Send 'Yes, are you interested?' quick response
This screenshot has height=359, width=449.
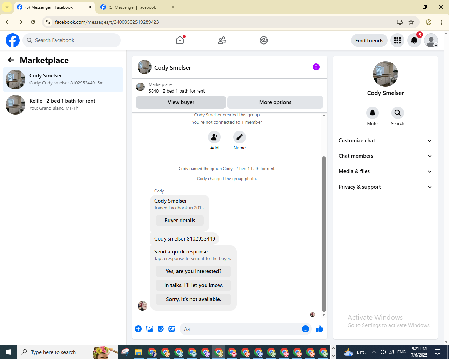[194, 271]
